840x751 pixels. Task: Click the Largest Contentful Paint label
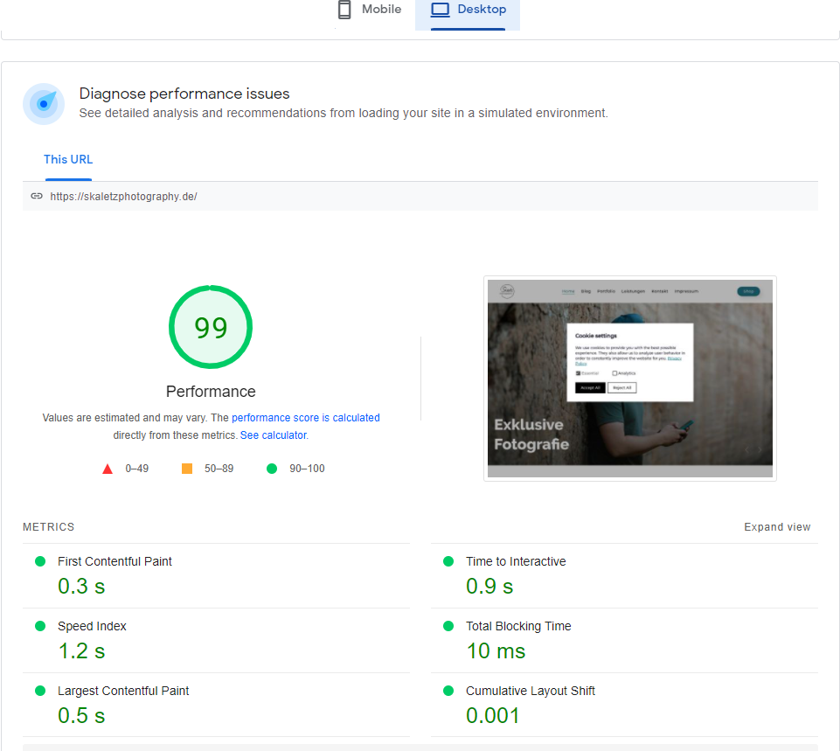(123, 691)
